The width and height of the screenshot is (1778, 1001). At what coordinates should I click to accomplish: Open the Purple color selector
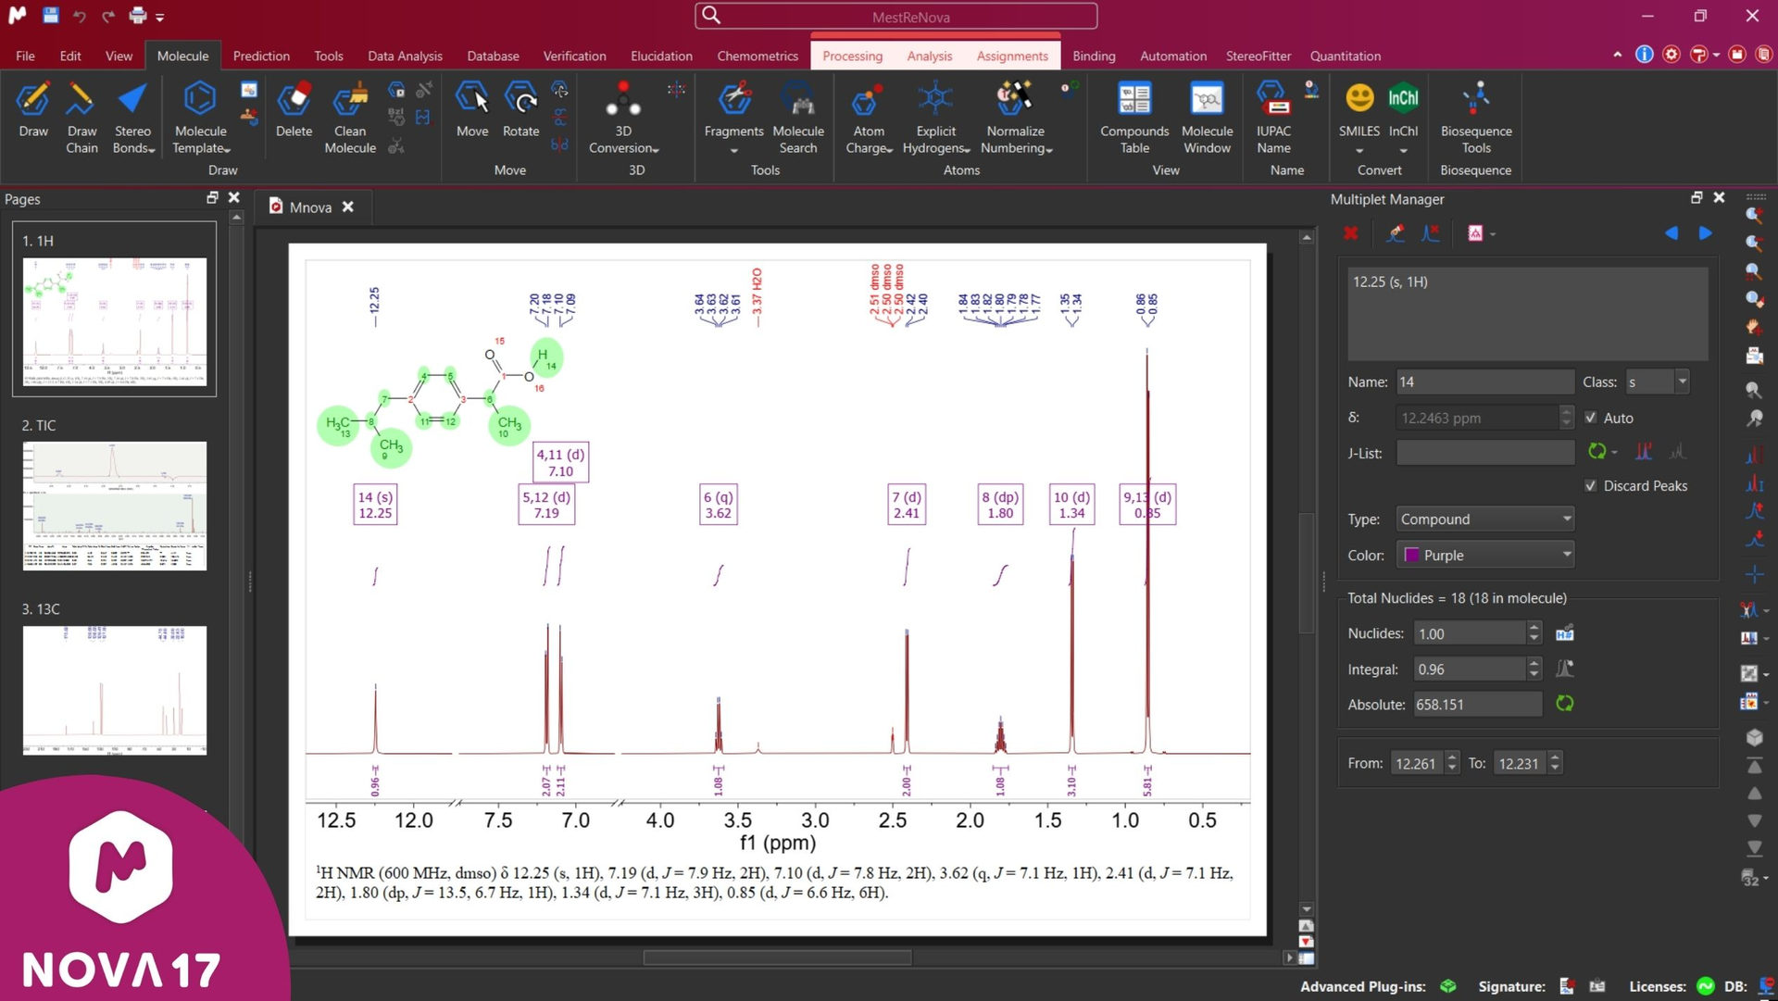click(1484, 555)
